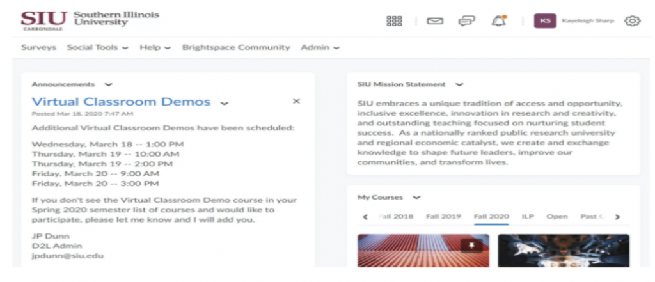
Task: Show previous semester tabs with left arrow
Action: pos(365,217)
